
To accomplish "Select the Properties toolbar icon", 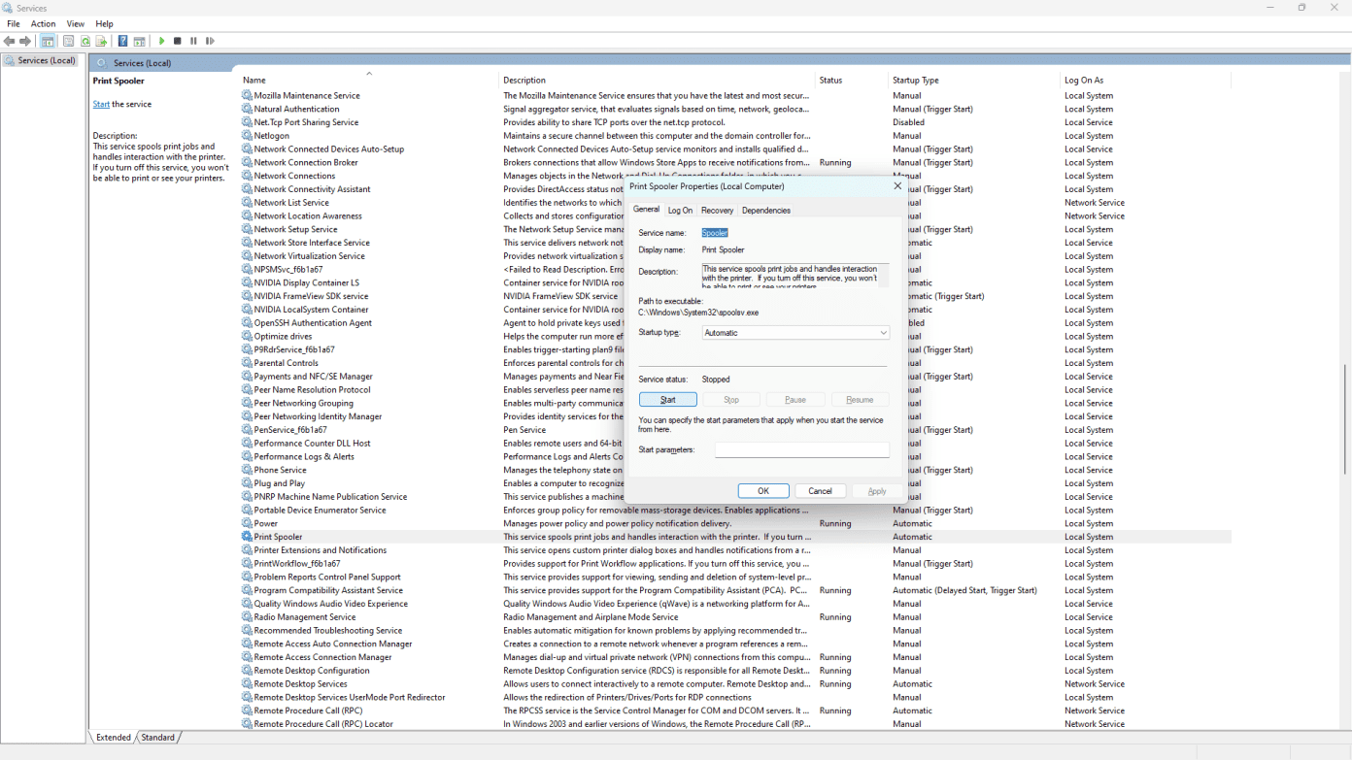I will point(68,41).
